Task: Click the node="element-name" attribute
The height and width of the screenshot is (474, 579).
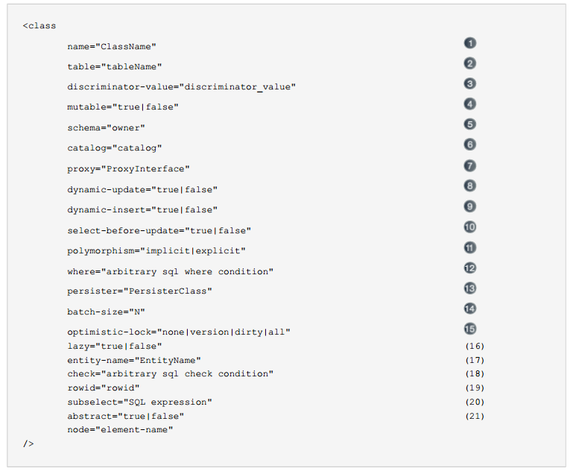Action: pos(120,430)
